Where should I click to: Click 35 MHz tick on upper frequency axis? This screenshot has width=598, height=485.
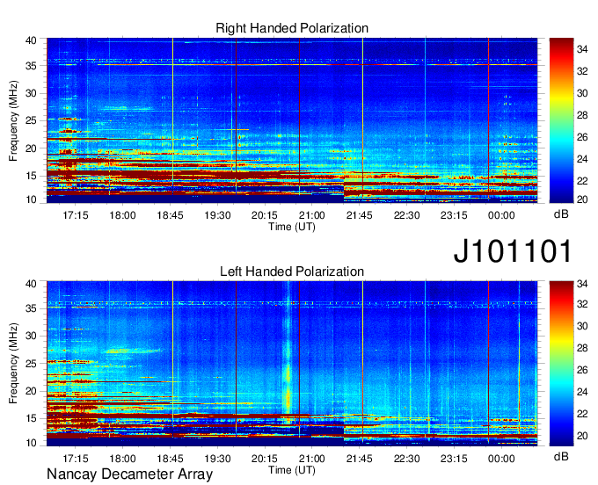coord(31,66)
